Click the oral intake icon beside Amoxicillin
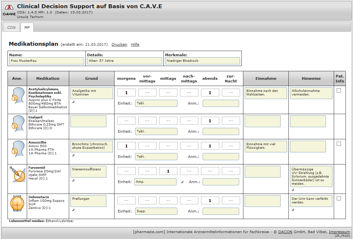The height and width of the screenshot is (239, 353). pyautogui.click(x=17, y=149)
